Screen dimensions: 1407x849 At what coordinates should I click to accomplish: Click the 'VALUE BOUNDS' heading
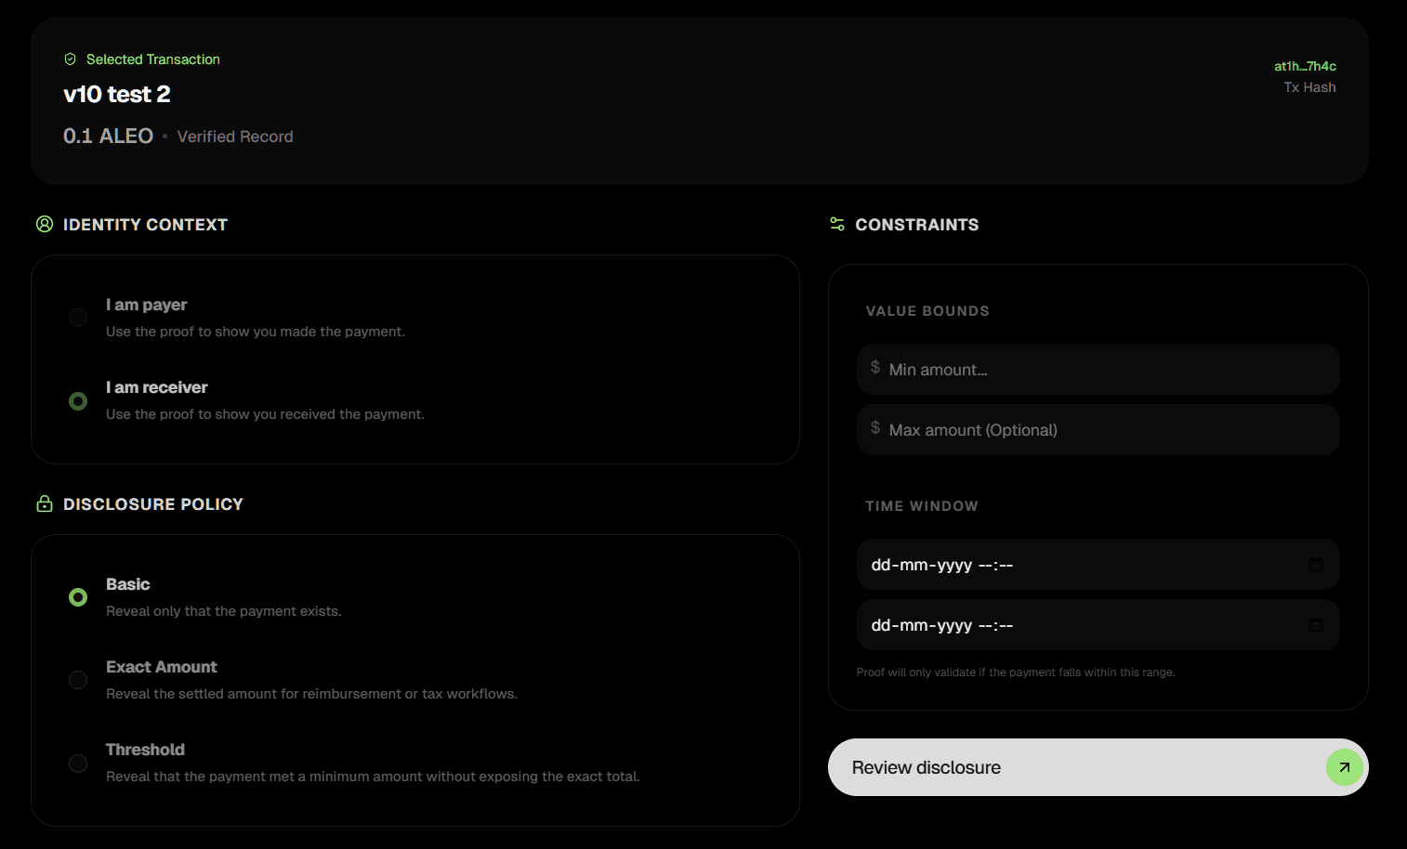click(927, 311)
